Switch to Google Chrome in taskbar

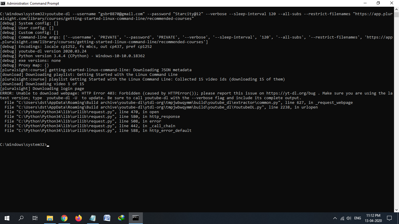pyautogui.click(x=64, y=218)
